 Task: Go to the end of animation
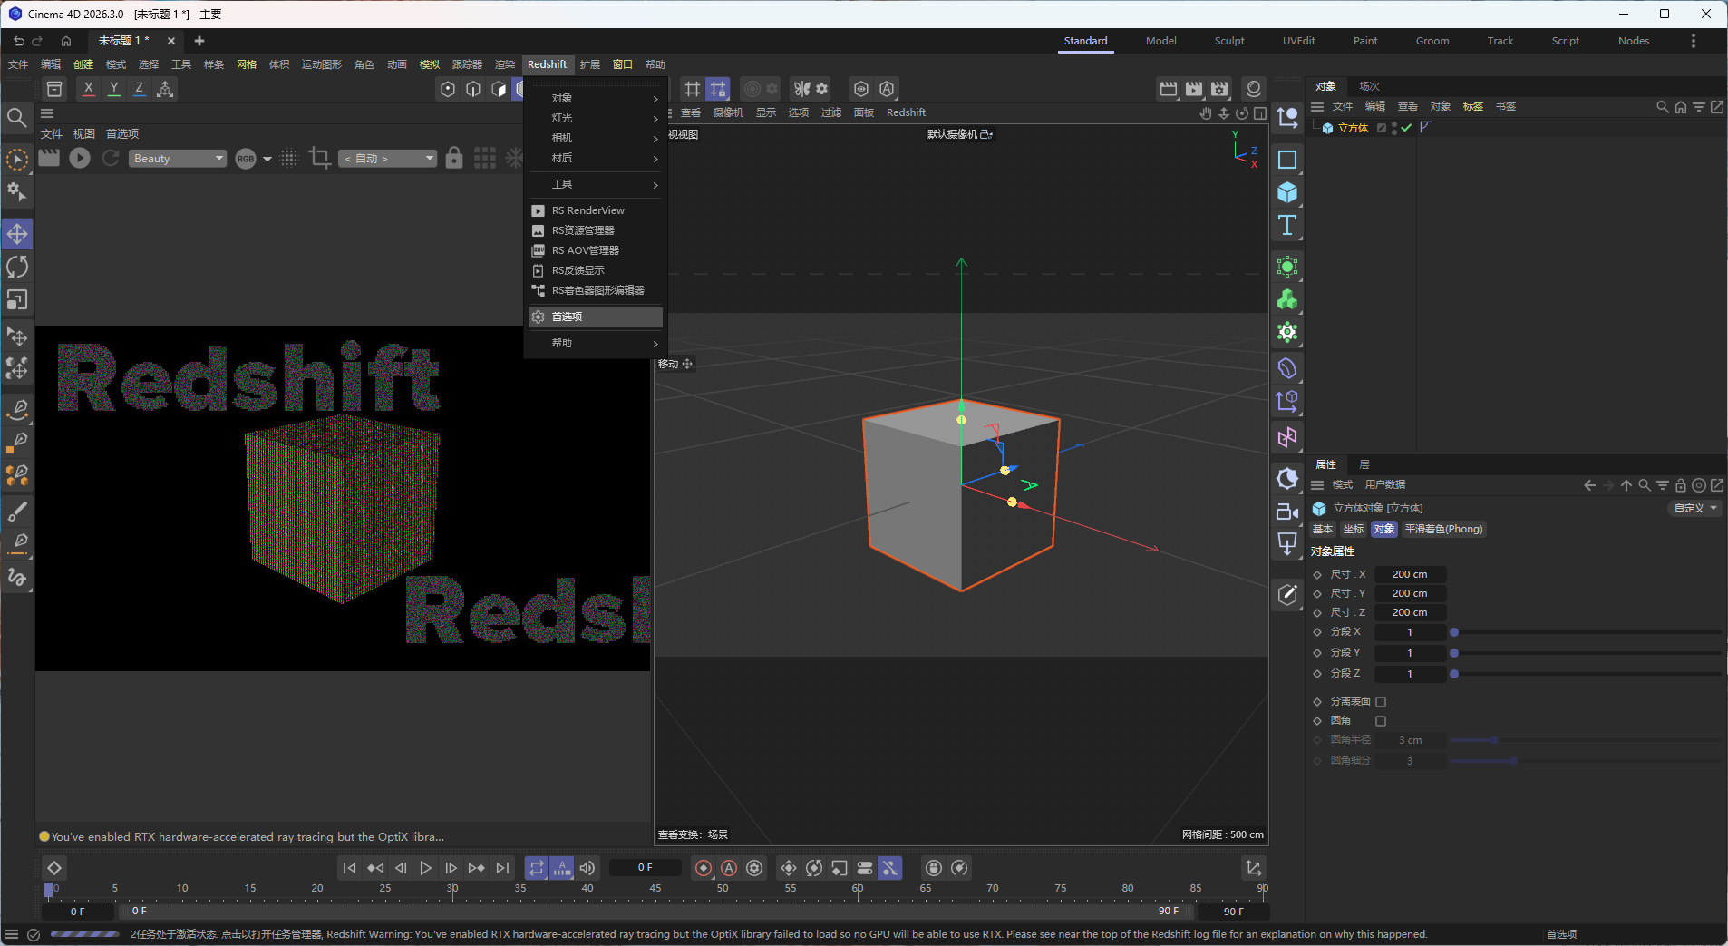502,868
